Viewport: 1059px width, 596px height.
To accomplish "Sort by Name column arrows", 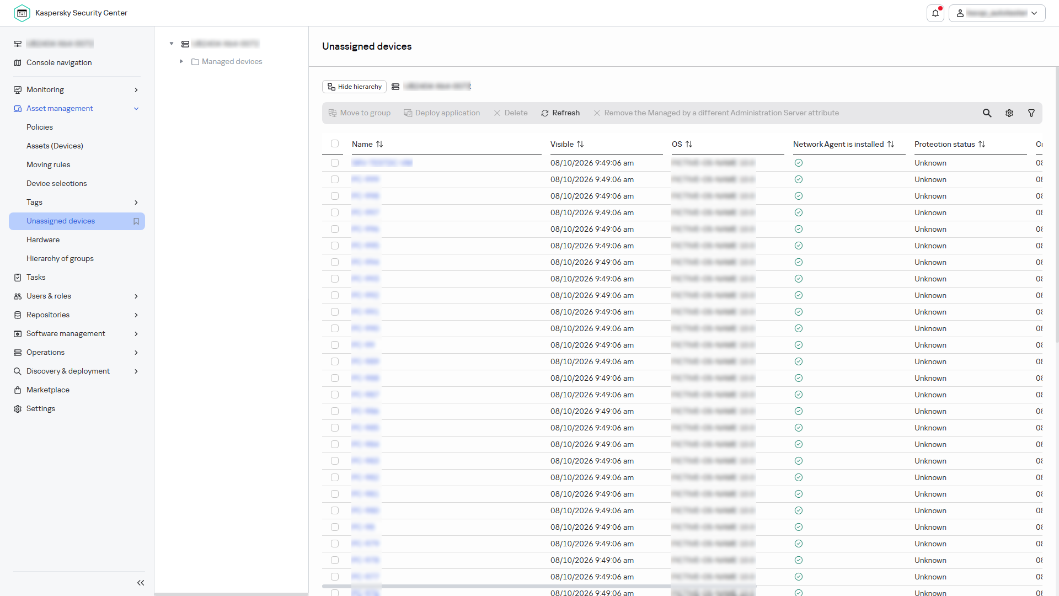I will (x=379, y=144).
